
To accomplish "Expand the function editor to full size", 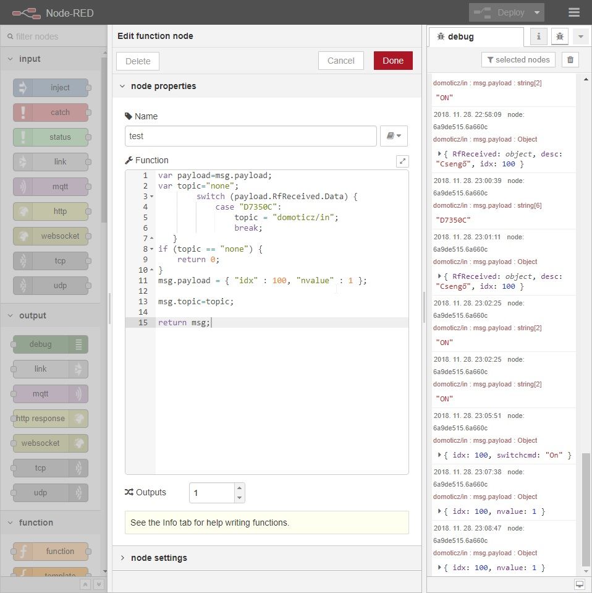I will [402, 161].
